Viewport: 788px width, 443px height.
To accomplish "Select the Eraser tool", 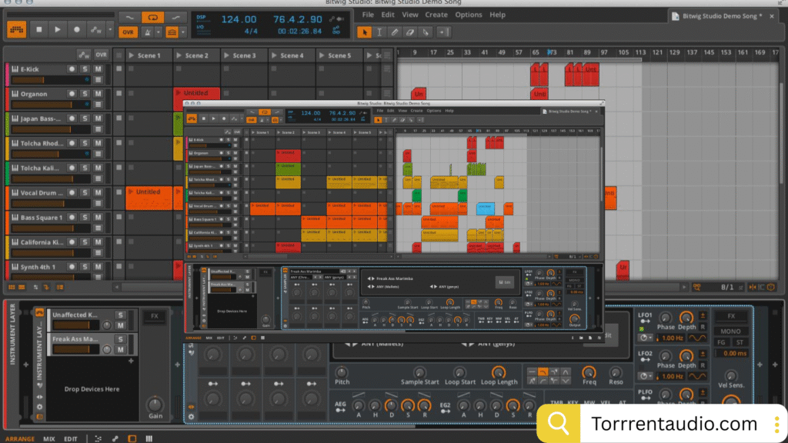I will [409, 32].
